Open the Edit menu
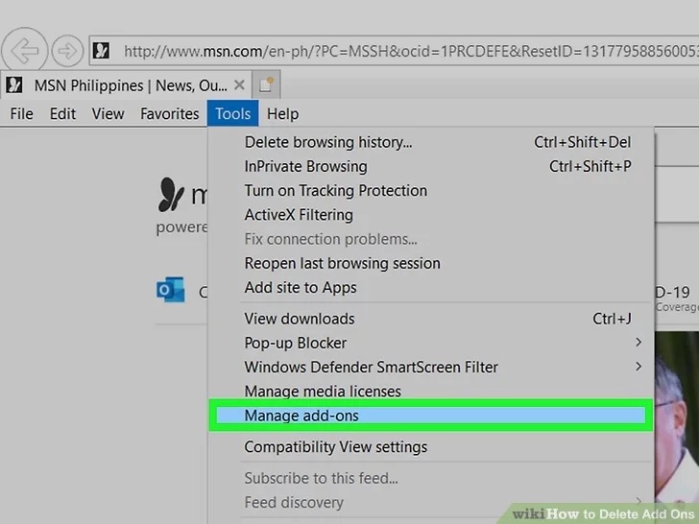The width and height of the screenshot is (699, 524). (62, 114)
